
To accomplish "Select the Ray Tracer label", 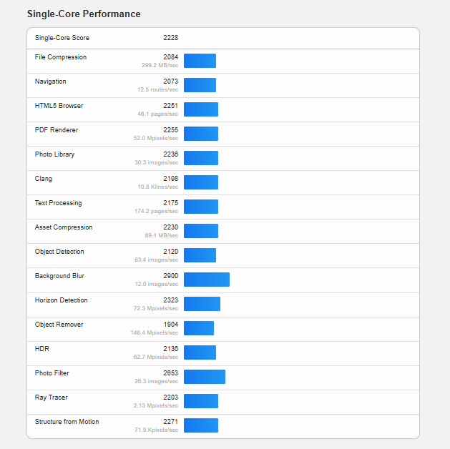I will click(52, 398).
